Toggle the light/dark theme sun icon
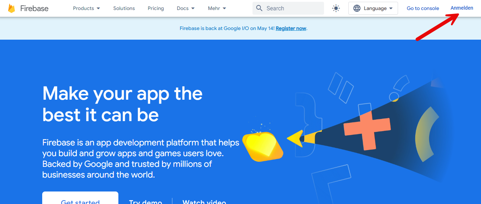481x204 pixels. (336, 8)
